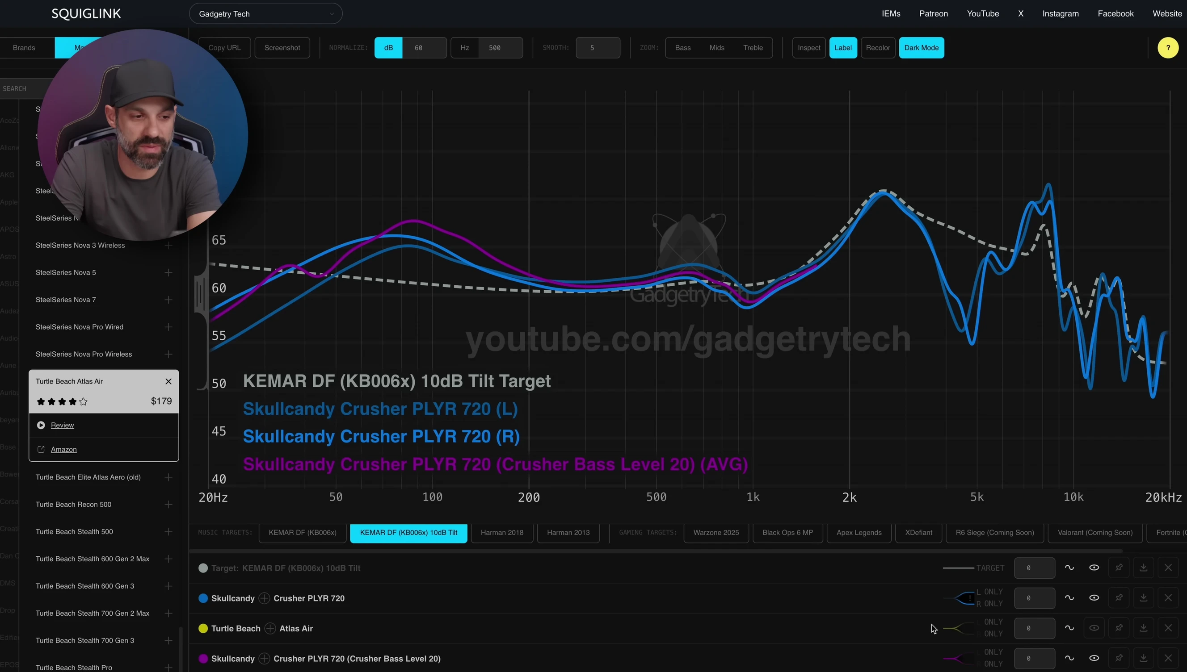
Task: Download the Crusher Bass Level 20 measurement
Action: pyautogui.click(x=1143, y=658)
